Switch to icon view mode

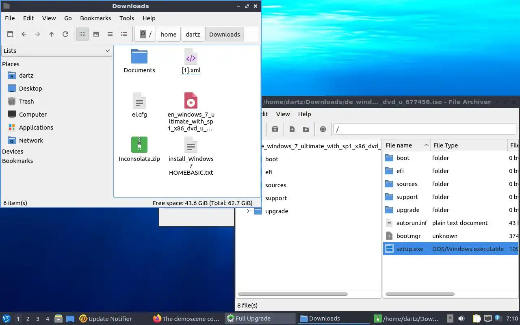click(x=82, y=35)
